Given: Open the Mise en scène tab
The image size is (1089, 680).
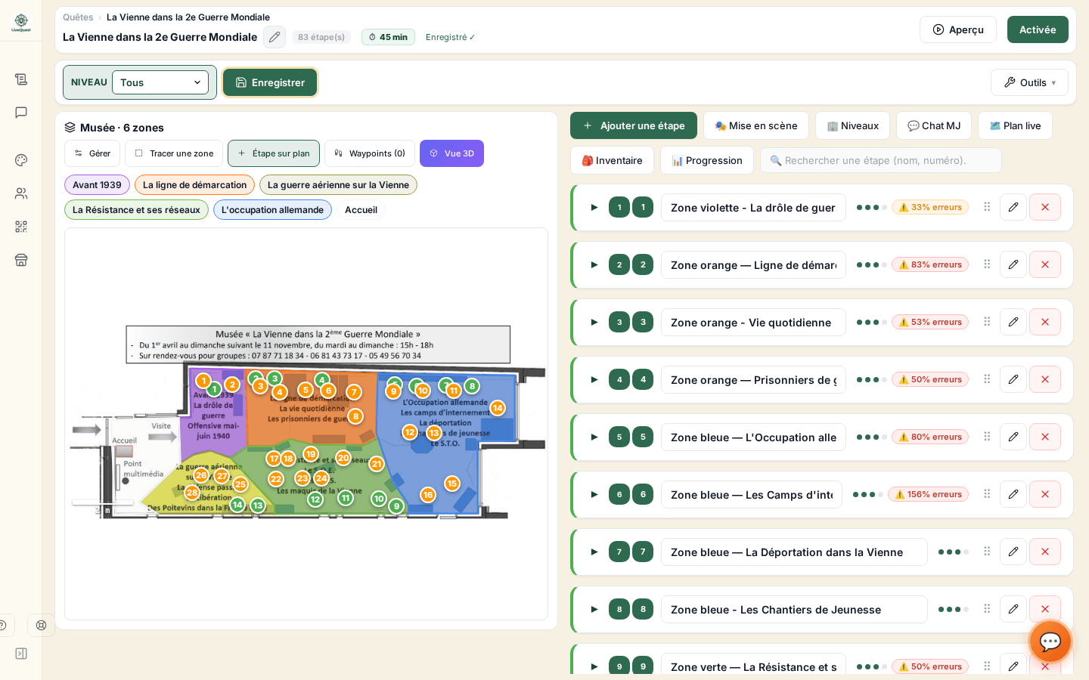Looking at the screenshot, I should 756,125.
